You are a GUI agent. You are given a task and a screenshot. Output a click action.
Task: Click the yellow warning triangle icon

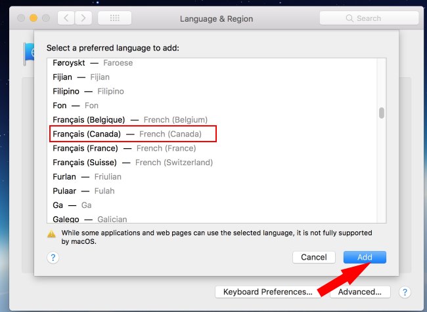pyautogui.click(x=51, y=233)
